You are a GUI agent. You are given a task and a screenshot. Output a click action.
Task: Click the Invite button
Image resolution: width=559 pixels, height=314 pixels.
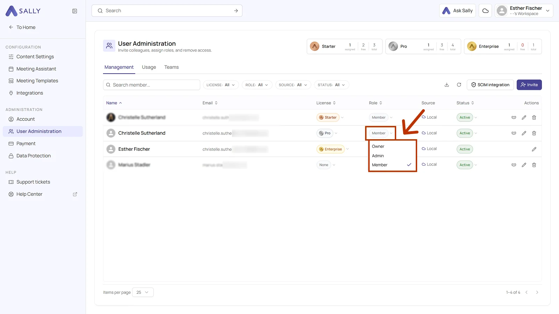(529, 85)
